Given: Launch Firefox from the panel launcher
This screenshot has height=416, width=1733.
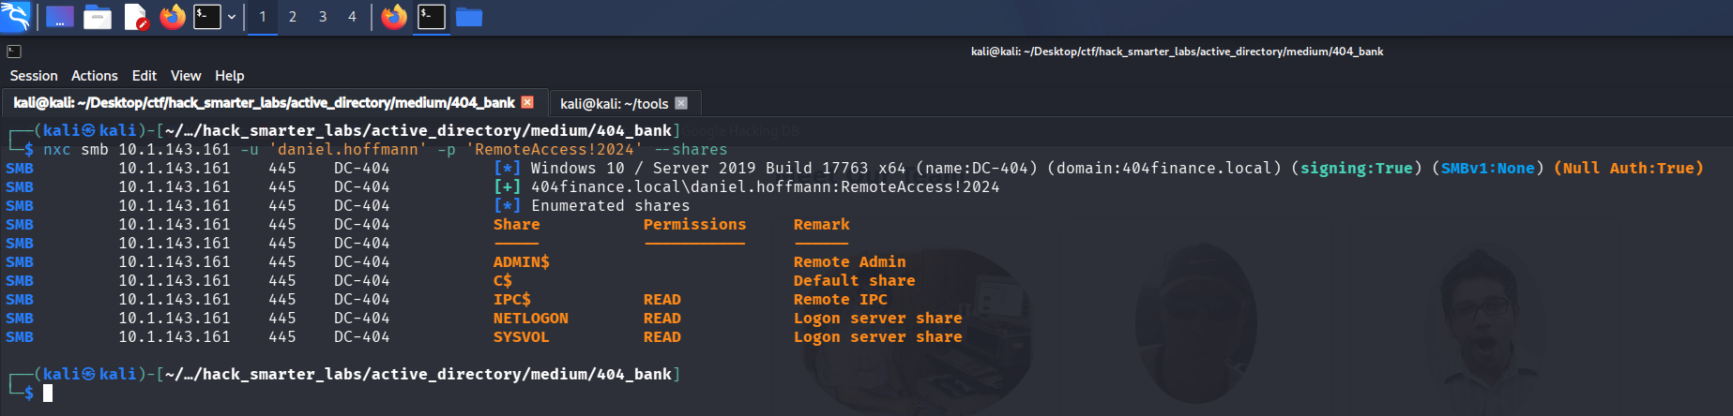Looking at the screenshot, I should pos(173,17).
